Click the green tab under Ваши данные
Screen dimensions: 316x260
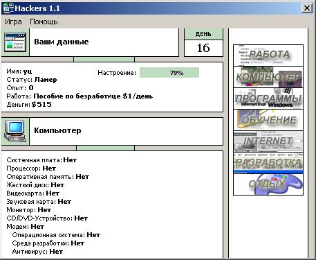(x=104, y=59)
